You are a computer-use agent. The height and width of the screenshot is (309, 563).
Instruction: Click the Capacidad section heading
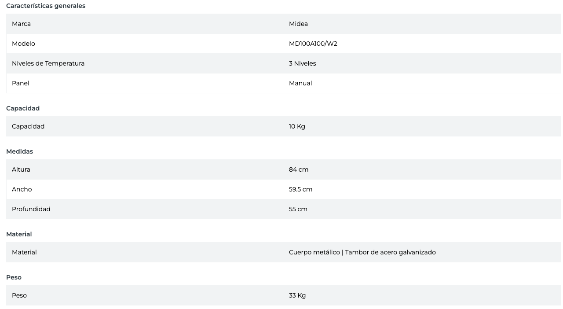(x=23, y=108)
